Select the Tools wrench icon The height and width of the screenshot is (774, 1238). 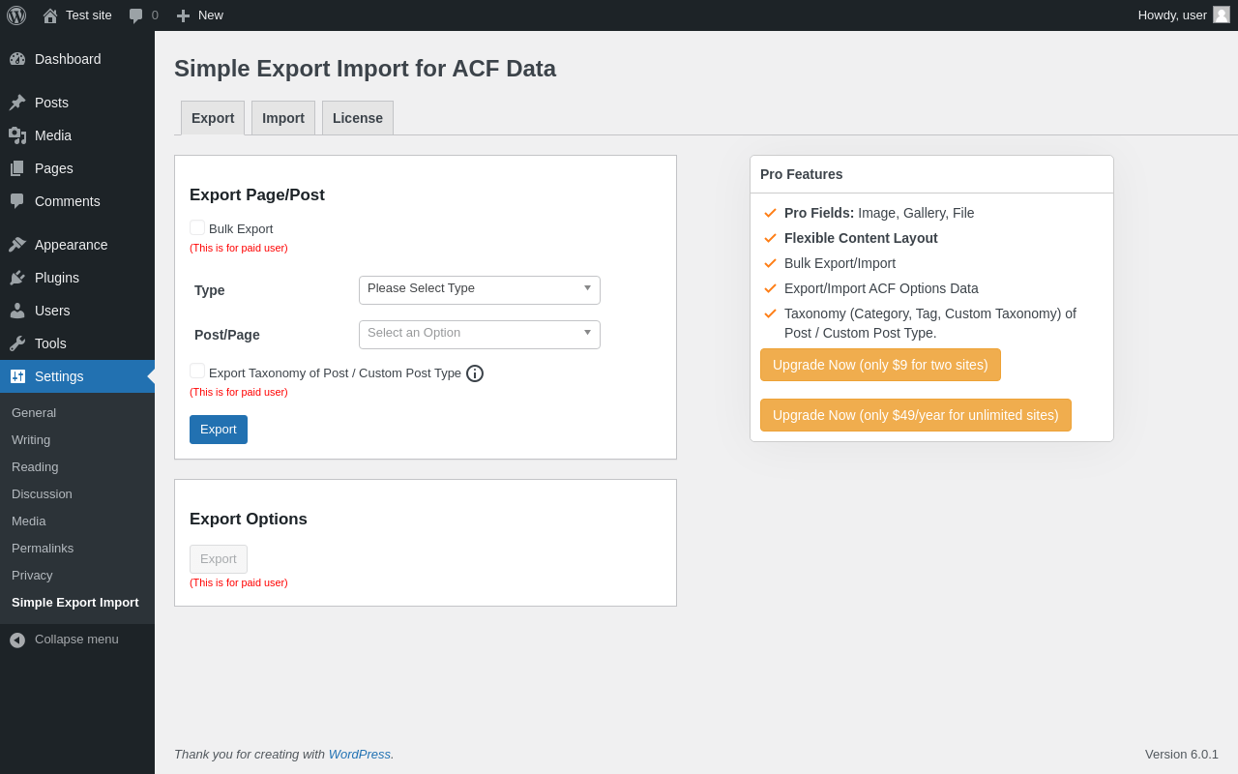coord(17,343)
